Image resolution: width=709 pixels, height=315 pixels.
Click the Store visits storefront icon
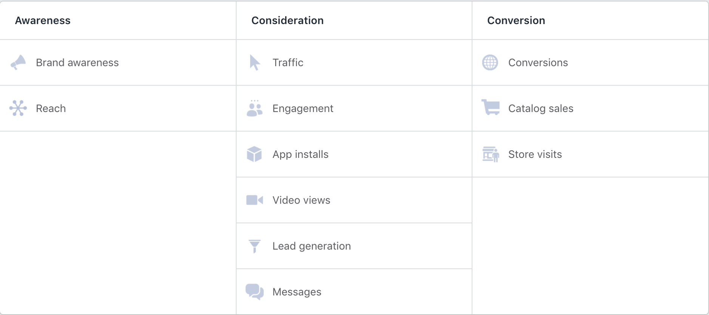491,154
